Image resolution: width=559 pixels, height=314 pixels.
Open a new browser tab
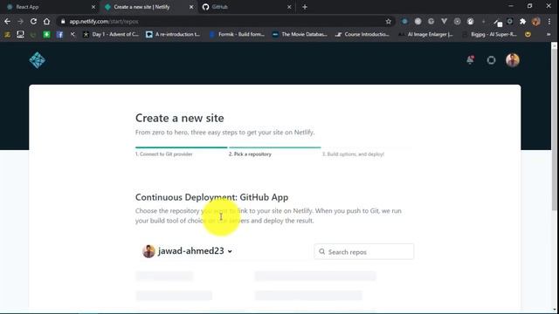point(305,7)
